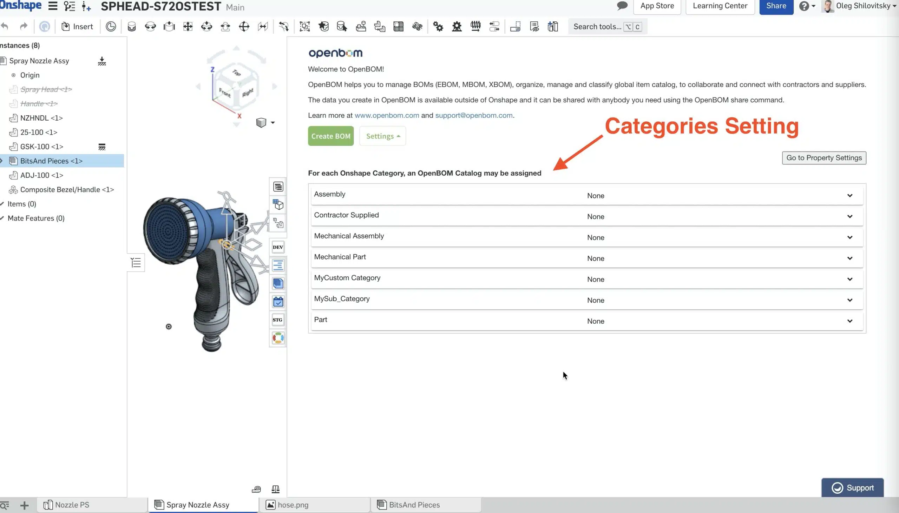Viewport: 899px width, 513px height.
Task: Select BitsAnd Pieces <1> in instance list
Action: pyautogui.click(x=62, y=161)
